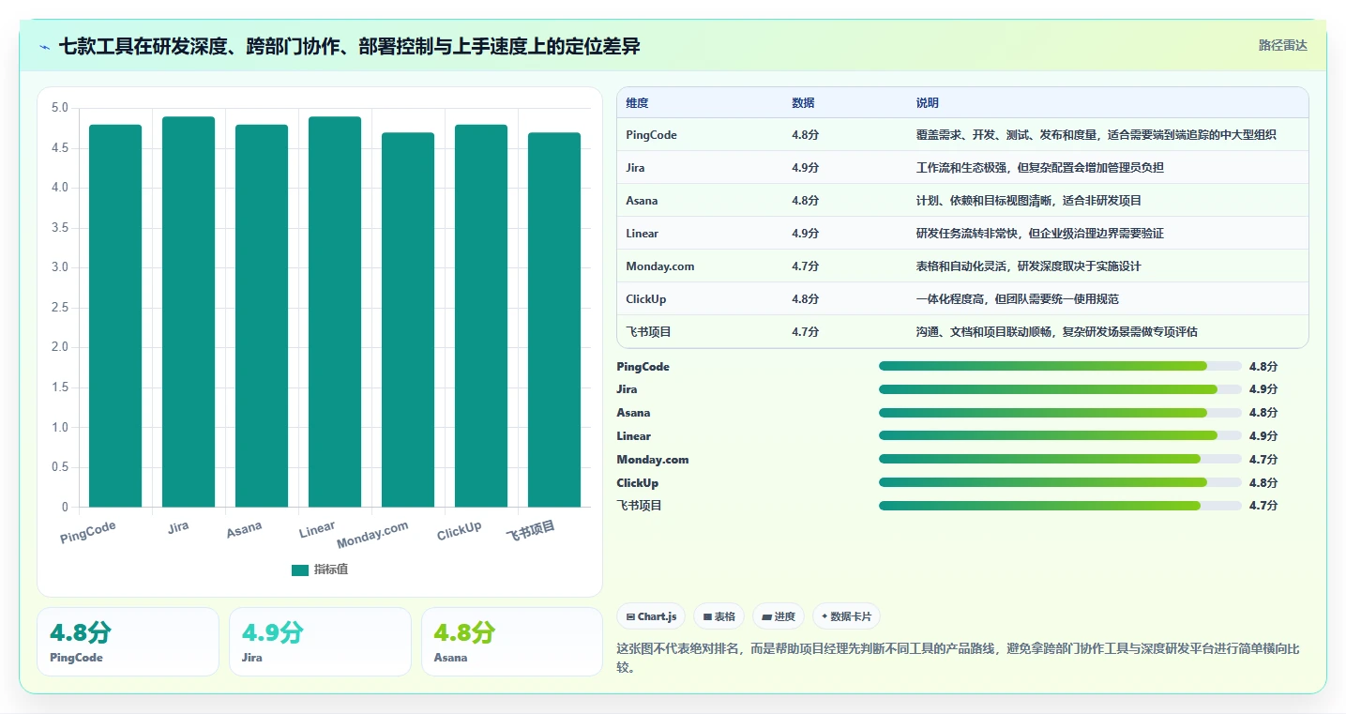
Task: Click the 4.7分 value beside 飞书项目 progress bar
Action: click(1263, 506)
